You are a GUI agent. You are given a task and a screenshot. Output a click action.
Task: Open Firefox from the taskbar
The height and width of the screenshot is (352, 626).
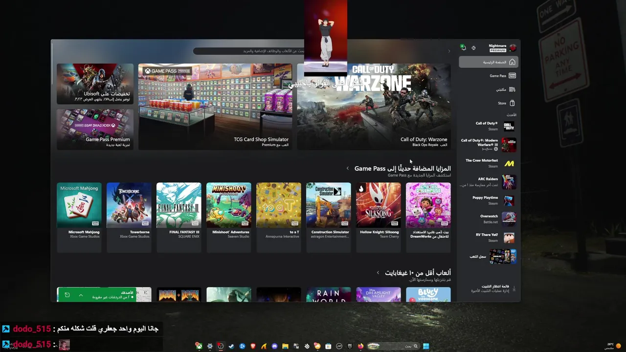360,346
